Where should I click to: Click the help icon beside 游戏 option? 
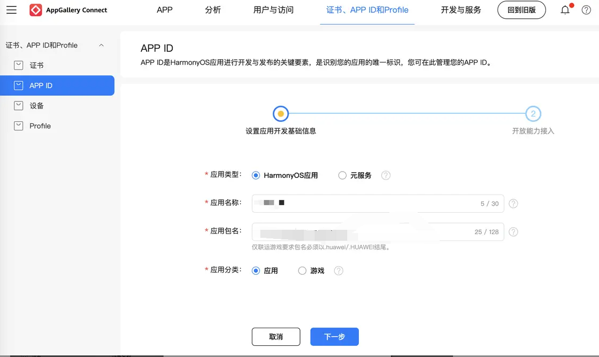tap(339, 271)
